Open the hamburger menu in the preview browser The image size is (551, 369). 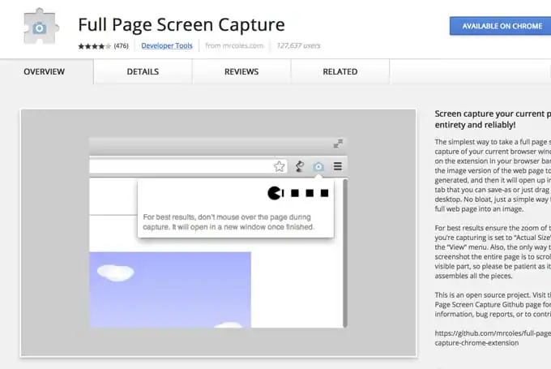[338, 166]
